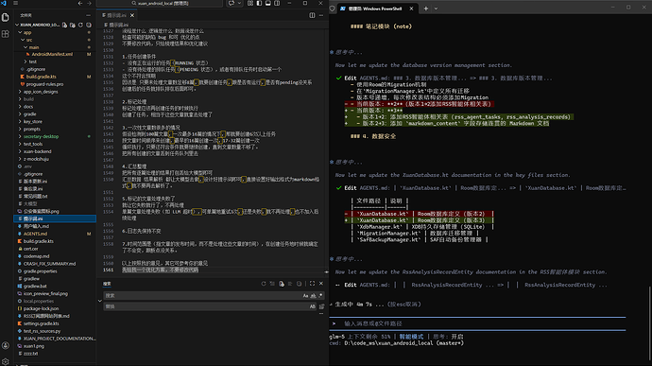Focus the terminal message input line
The image size is (652, 366).
click(x=477, y=323)
